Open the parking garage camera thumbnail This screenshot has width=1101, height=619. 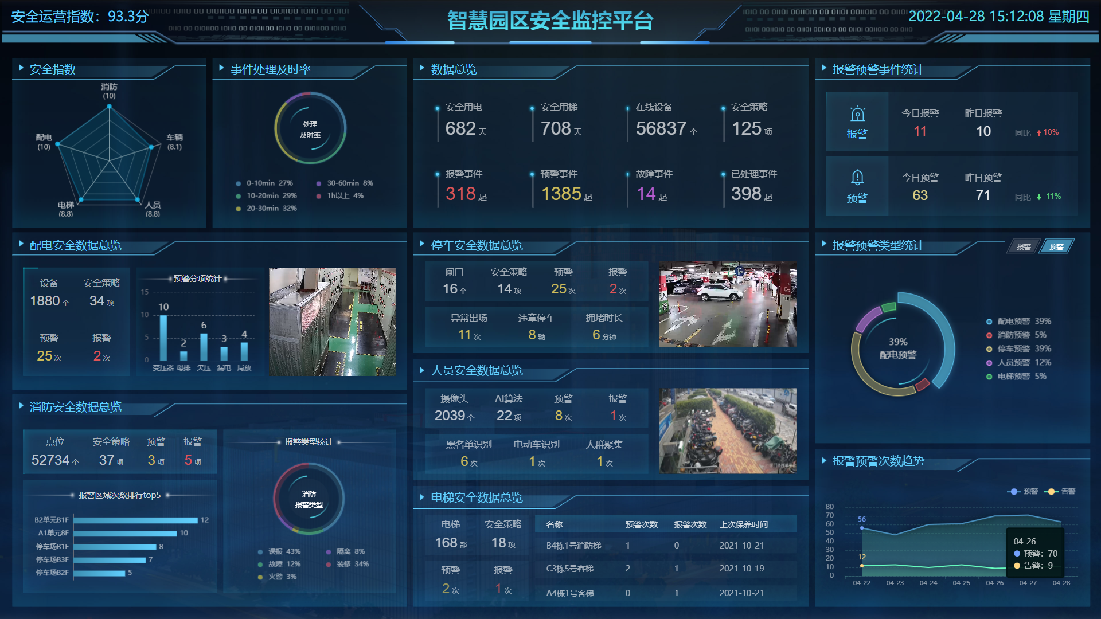point(727,304)
